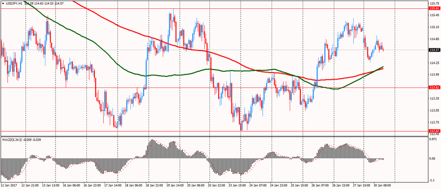Click the 25 Jan 15:00 time label

click(299, 185)
